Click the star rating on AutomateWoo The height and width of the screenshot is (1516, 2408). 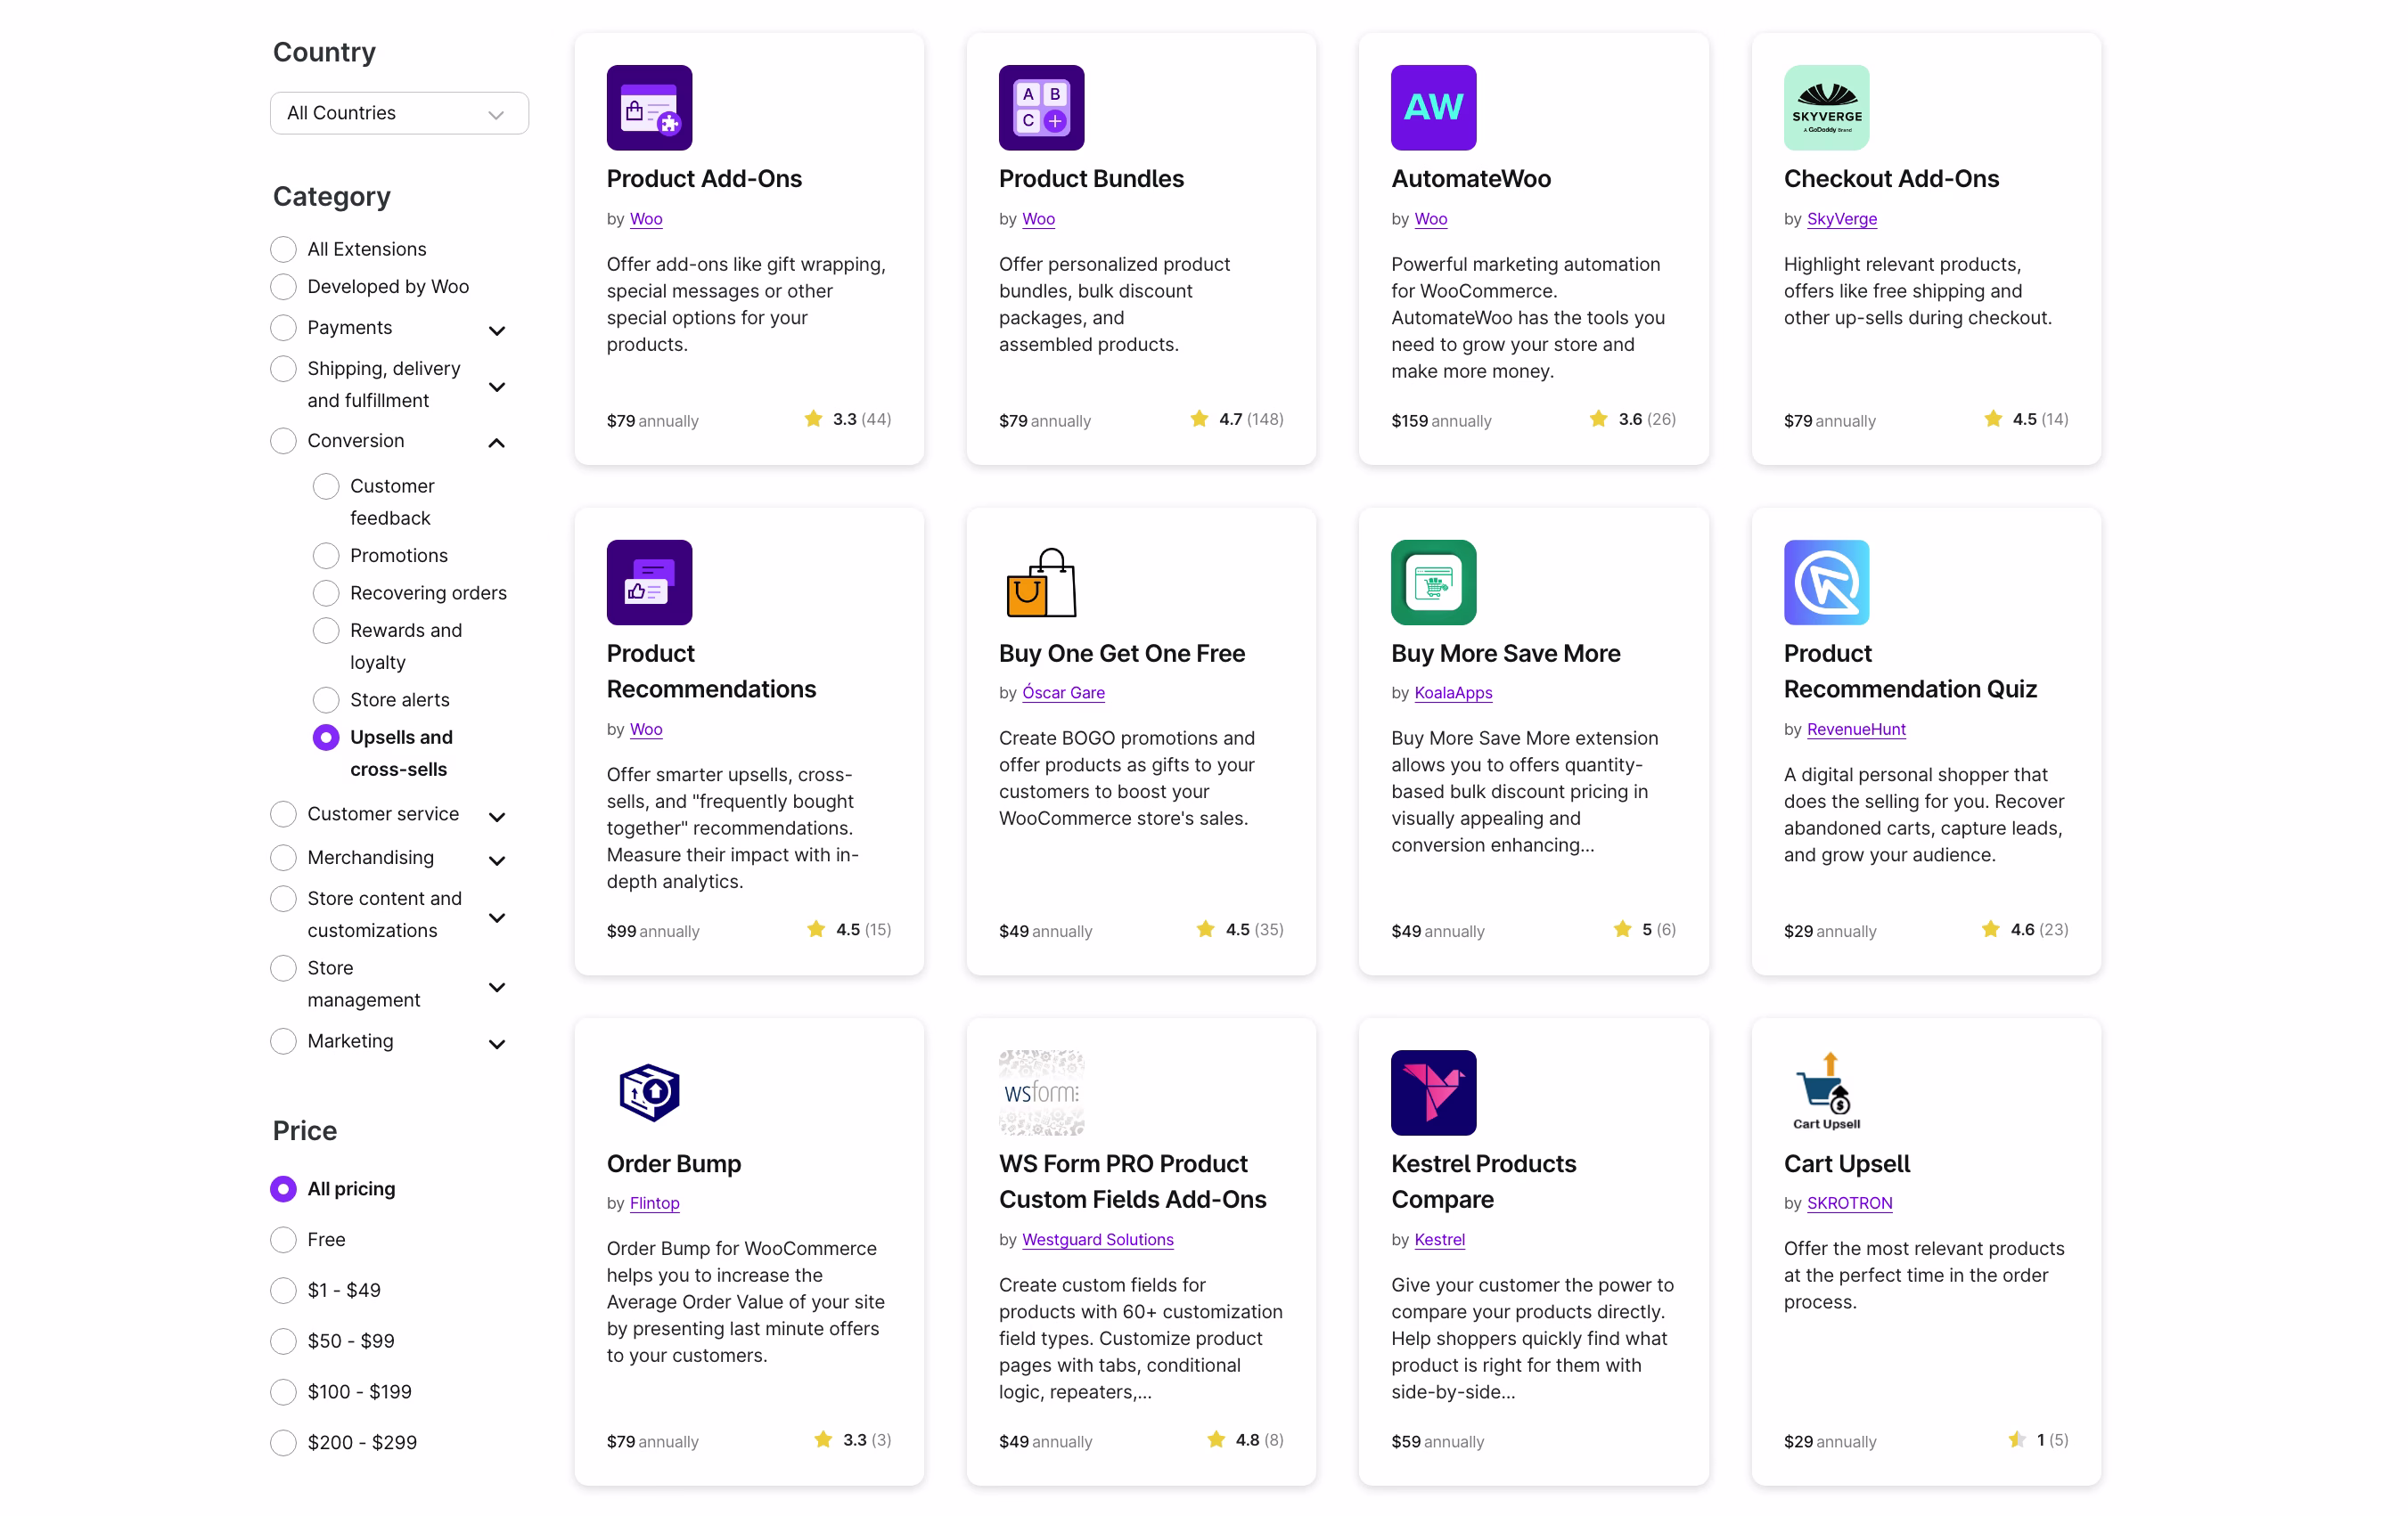click(x=1631, y=419)
